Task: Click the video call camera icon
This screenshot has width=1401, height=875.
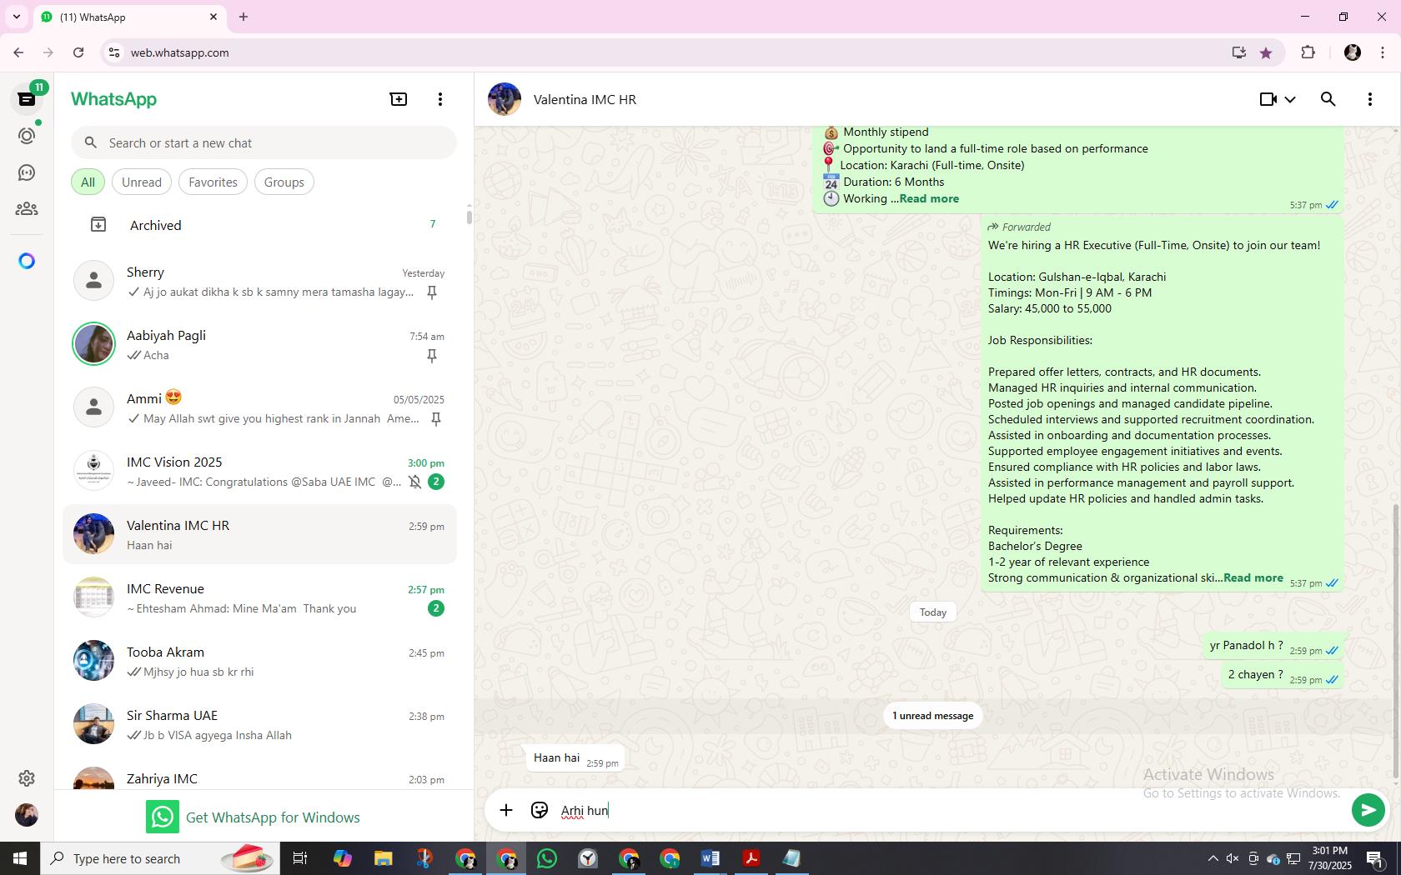Action: pos(1268,99)
